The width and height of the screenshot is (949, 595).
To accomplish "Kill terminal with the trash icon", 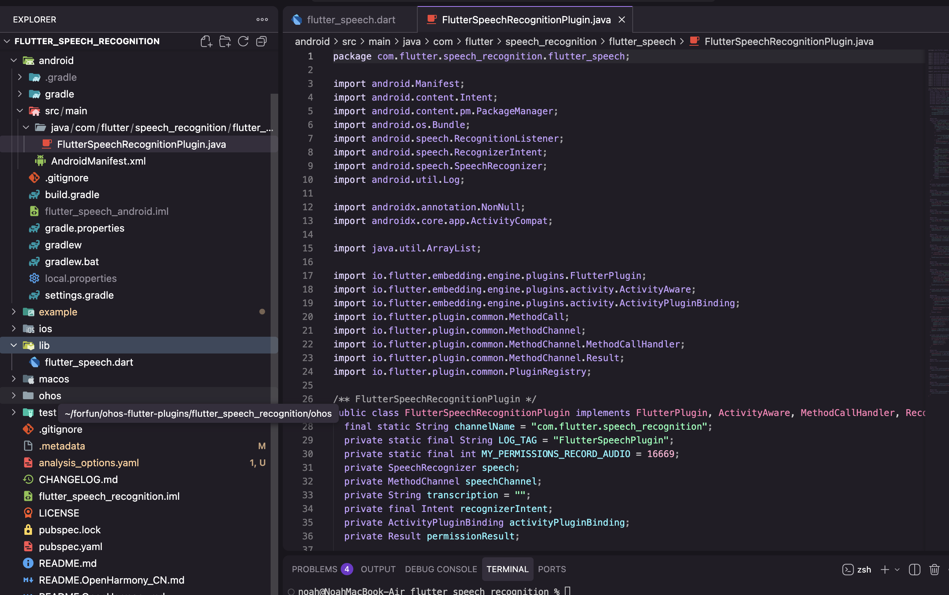I will [x=934, y=569].
